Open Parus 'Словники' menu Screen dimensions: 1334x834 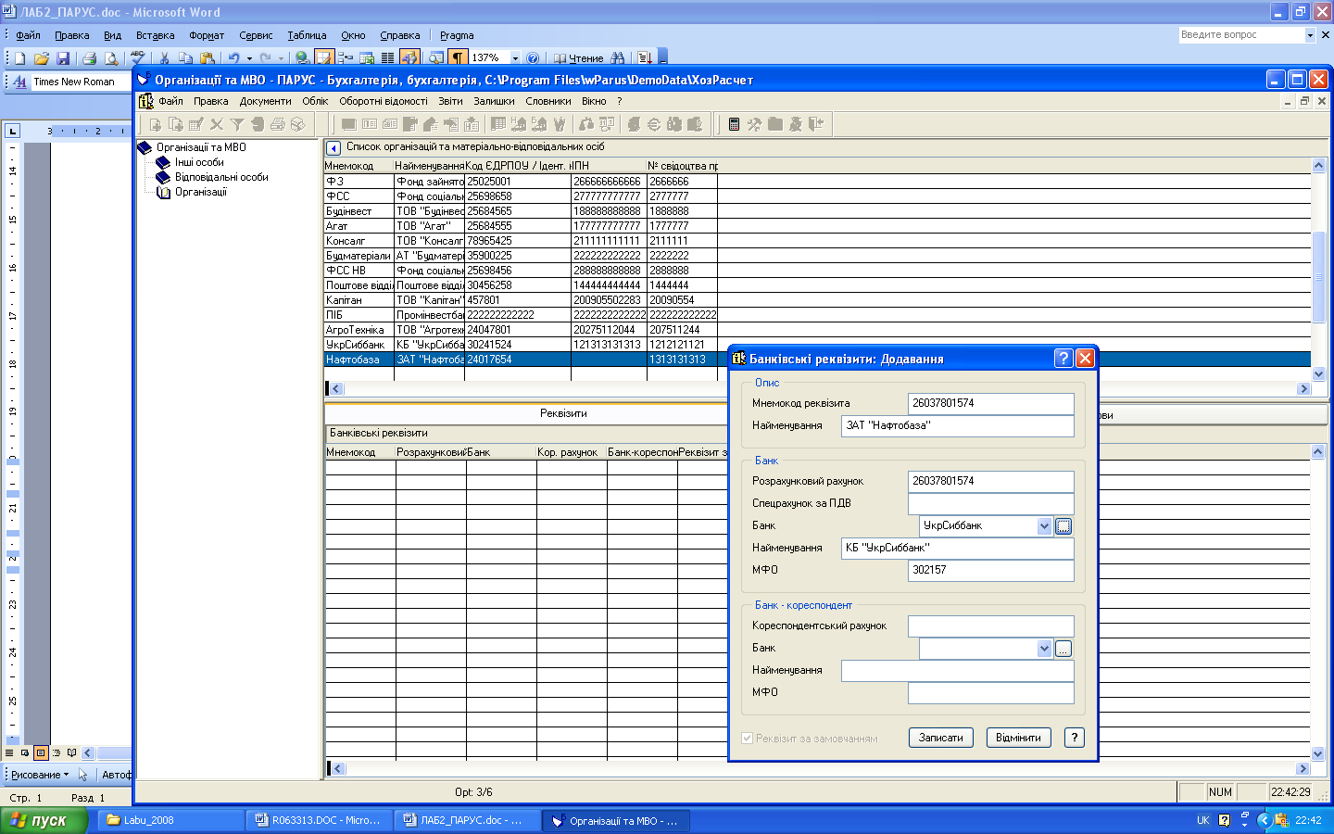(548, 101)
